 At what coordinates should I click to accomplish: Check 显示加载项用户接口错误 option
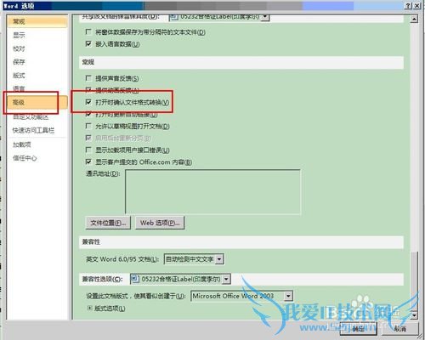click(88, 150)
